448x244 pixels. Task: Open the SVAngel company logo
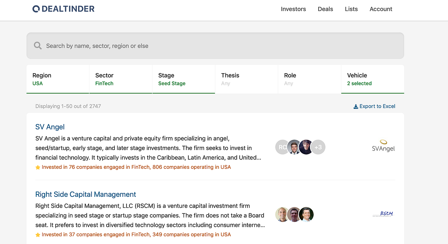coord(383,146)
